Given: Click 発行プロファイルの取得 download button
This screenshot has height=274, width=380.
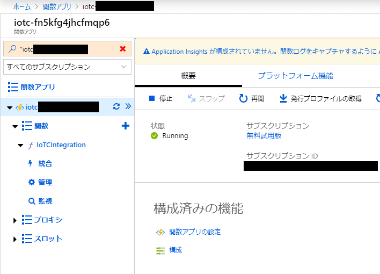Looking at the screenshot, I should pyautogui.click(x=320, y=98).
